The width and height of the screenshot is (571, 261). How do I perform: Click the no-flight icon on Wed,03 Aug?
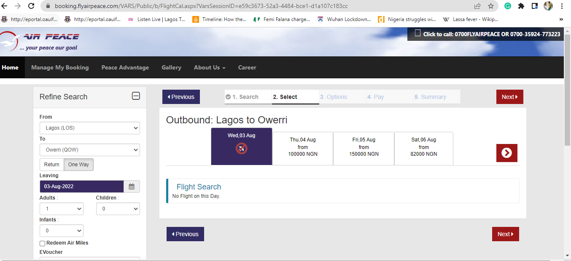point(241,148)
